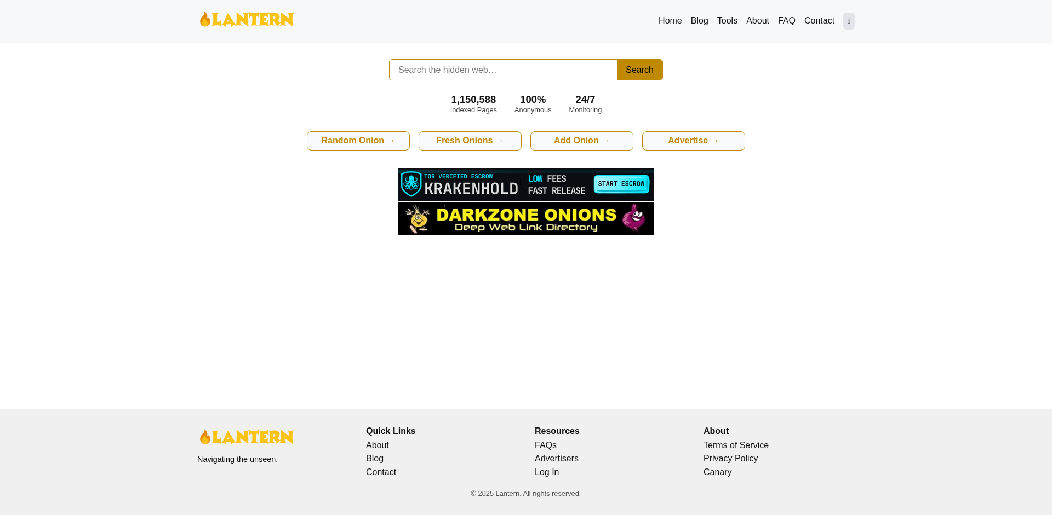Image resolution: width=1052 pixels, height=515 pixels.
Task: Open the Advertisers resource link
Action: (x=556, y=459)
